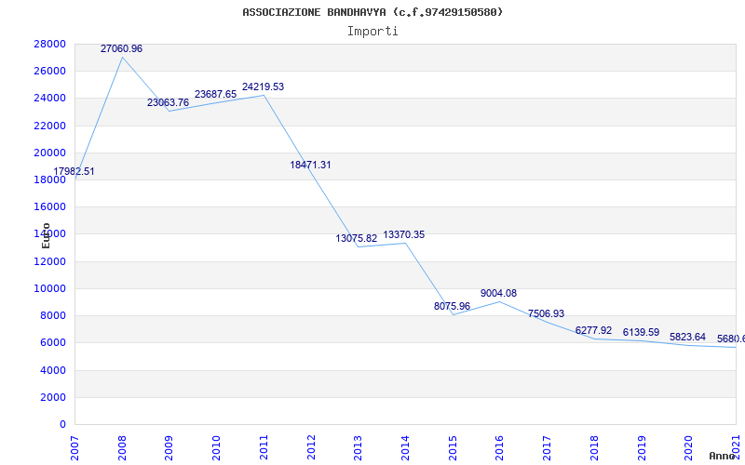This screenshot has height=465, width=745.
Task: Select the 23687.65 value label
Action: click(215, 95)
